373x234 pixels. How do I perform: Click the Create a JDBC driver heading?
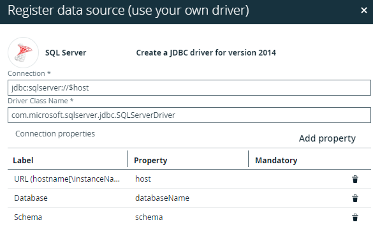pyautogui.click(x=206, y=52)
